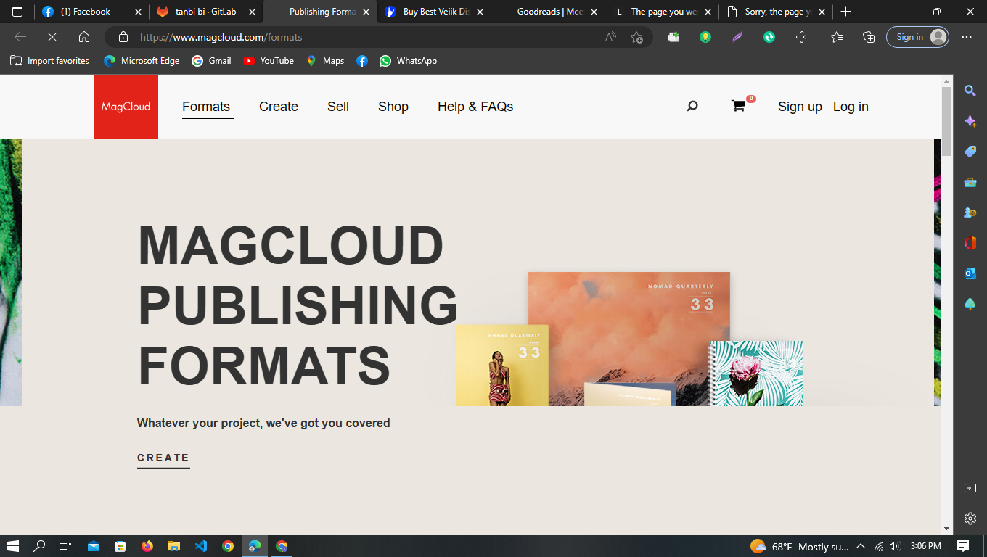Click the browser home icon

[84, 37]
